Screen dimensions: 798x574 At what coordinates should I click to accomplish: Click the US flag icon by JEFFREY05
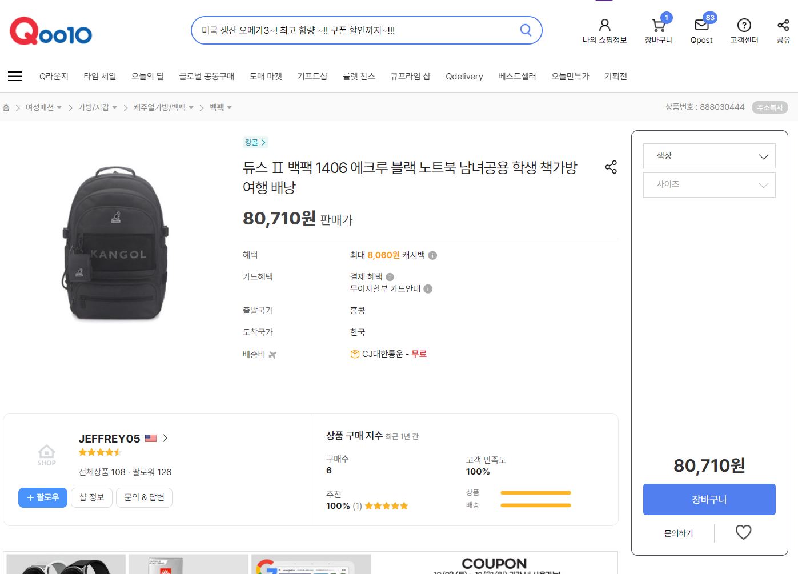point(151,438)
